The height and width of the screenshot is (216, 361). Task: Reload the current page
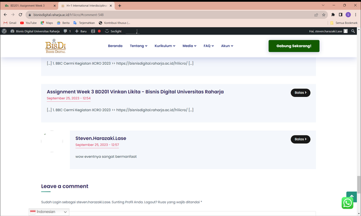point(20,15)
